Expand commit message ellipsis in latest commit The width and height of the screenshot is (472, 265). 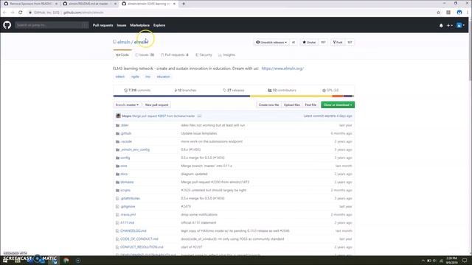coord(199,116)
